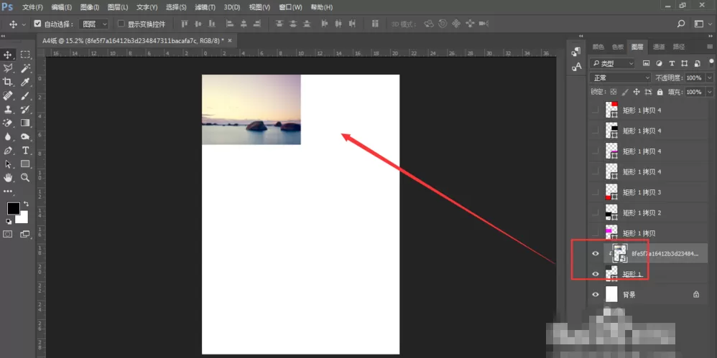The image size is (717, 358).
Task: Click the foreground black color swatch
Action: pyautogui.click(x=13, y=209)
